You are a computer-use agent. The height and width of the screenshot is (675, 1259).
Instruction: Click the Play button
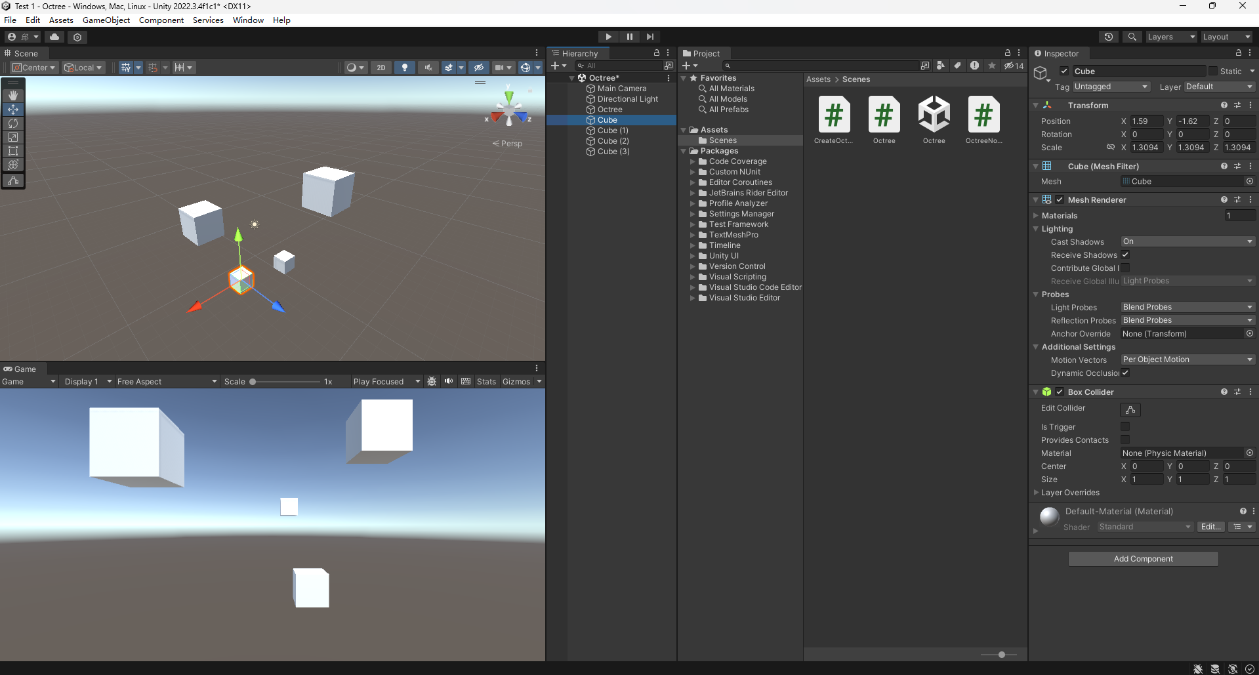[608, 37]
